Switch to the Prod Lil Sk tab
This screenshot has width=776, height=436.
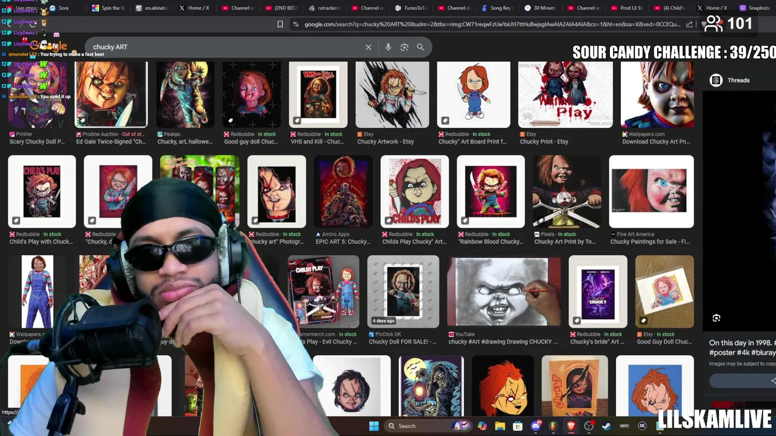point(627,8)
